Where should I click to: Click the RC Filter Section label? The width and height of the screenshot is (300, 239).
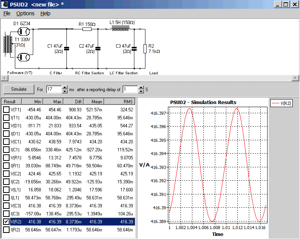coord(90,73)
